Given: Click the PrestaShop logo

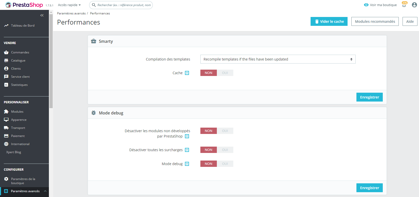Looking at the screenshot, I should coord(24,5).
